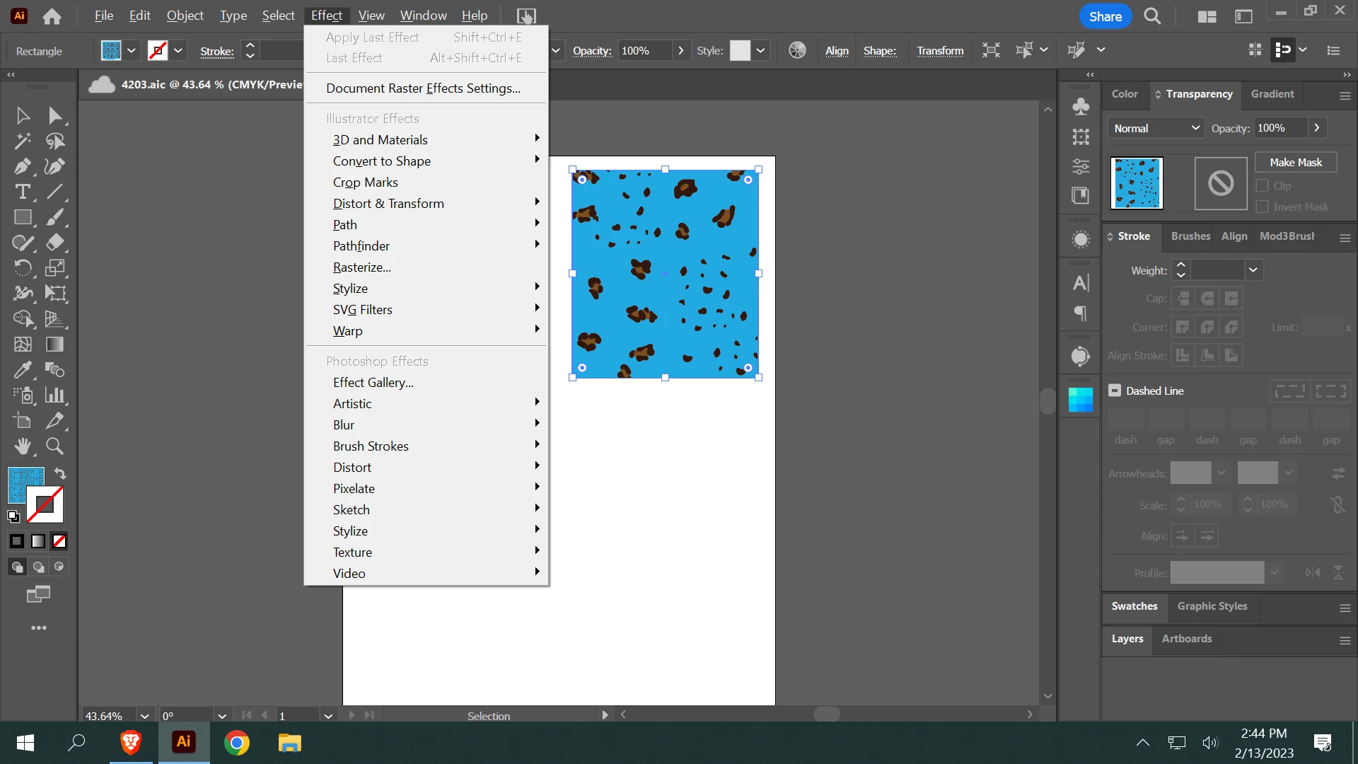Screen dimensions: 1358x764
Task: Open the Normal blending mode dropdown
Action: pos(1156,128)
